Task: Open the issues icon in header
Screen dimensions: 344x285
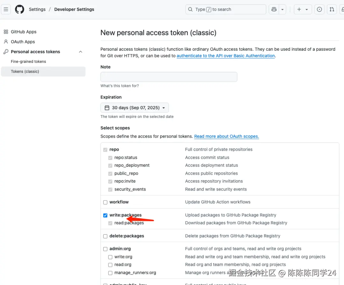Action: click(319, 10)
